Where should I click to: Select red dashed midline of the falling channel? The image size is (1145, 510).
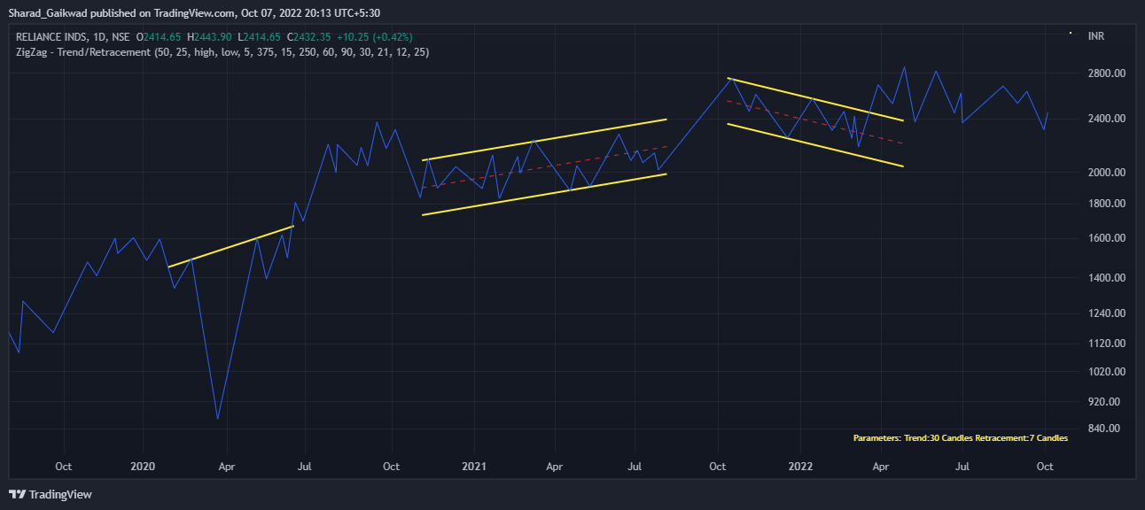(x=815, y=122)
